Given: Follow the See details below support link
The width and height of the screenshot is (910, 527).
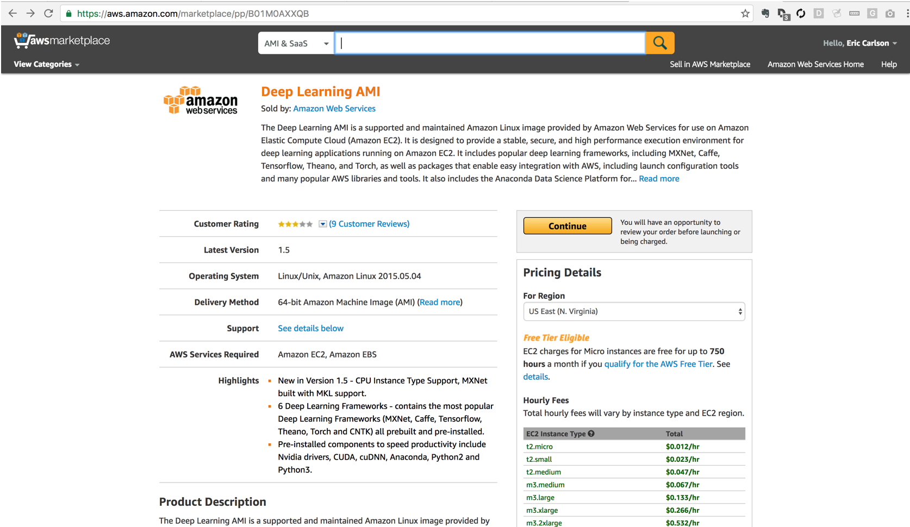Looking at the screenshot, I should pyautogui.click(x=310, y=328).
